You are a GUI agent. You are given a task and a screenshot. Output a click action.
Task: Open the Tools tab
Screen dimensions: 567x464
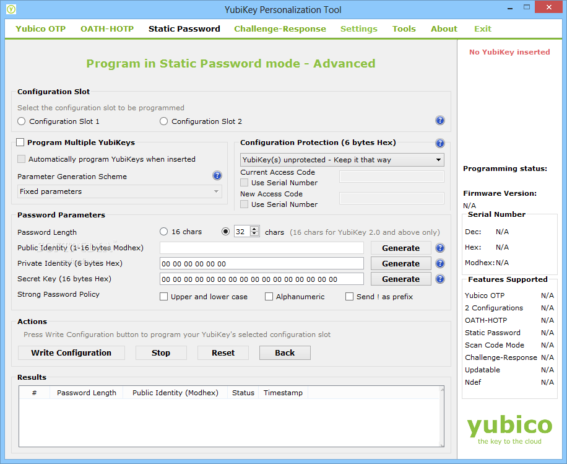404,28
